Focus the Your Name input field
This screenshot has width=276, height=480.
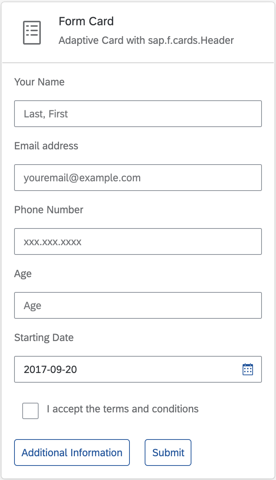point(138,114)
